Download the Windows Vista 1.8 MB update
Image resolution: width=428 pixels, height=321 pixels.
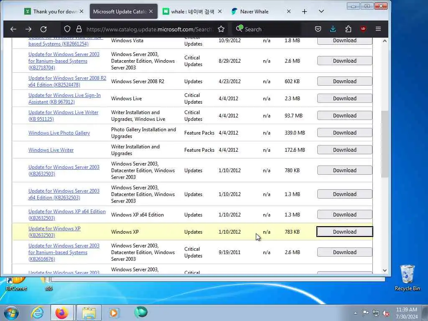click(x=344, y=41)
